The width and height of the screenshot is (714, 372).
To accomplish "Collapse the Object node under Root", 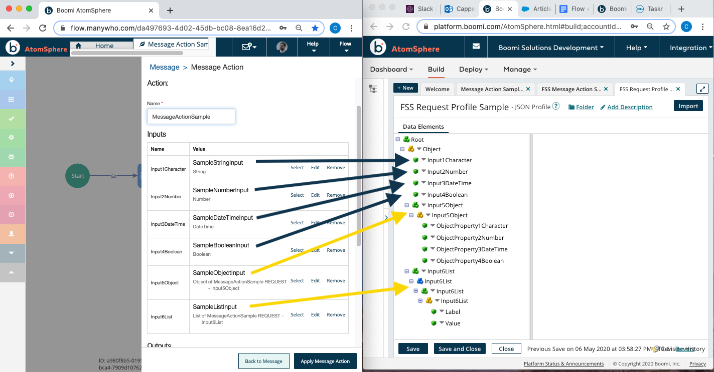I will point(402,149).
